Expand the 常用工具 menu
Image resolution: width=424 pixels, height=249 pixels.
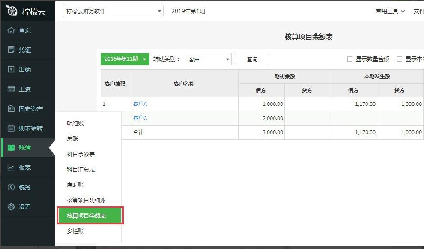tap(390, 11)
